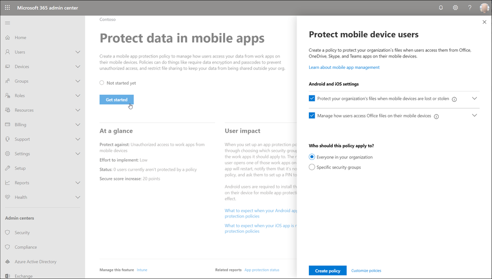Click the help question mark icon
The height and width of the screenshot is (279, 492).
[x=470, y=7]
